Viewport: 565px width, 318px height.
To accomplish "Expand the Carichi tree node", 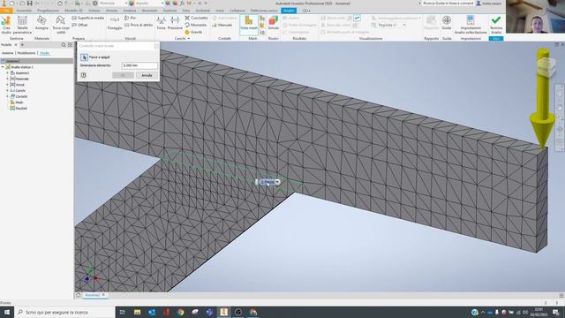I will tap(7, 90).
